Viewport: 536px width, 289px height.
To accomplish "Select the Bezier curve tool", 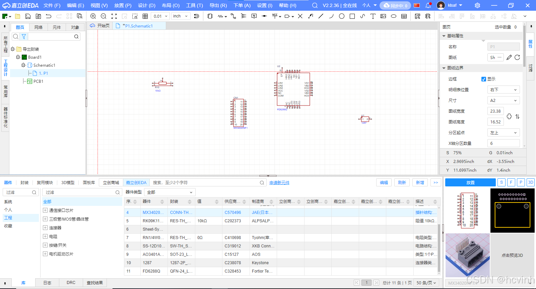I will click(362, 16).
